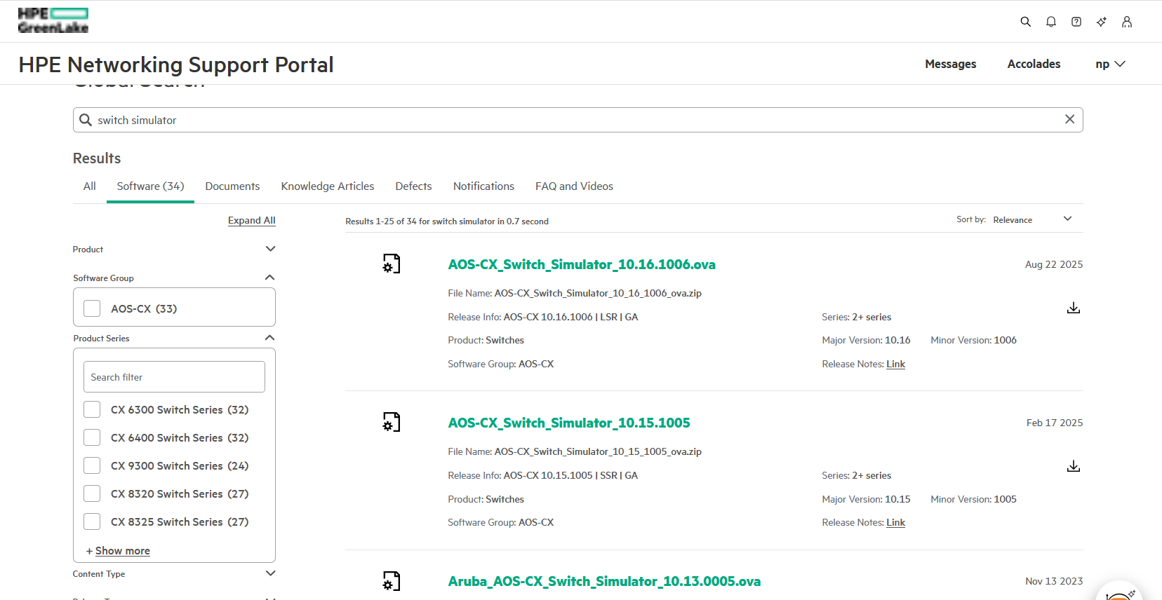Clear the search box with X icon

[1069, 119]
